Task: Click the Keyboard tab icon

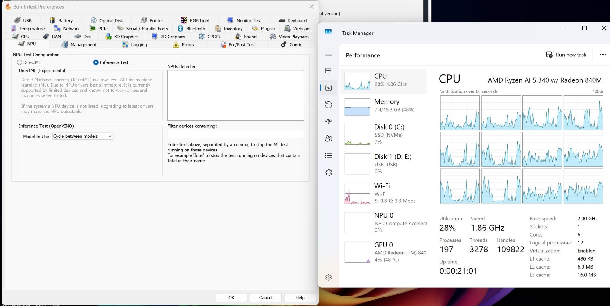Action: pos(282,20)
